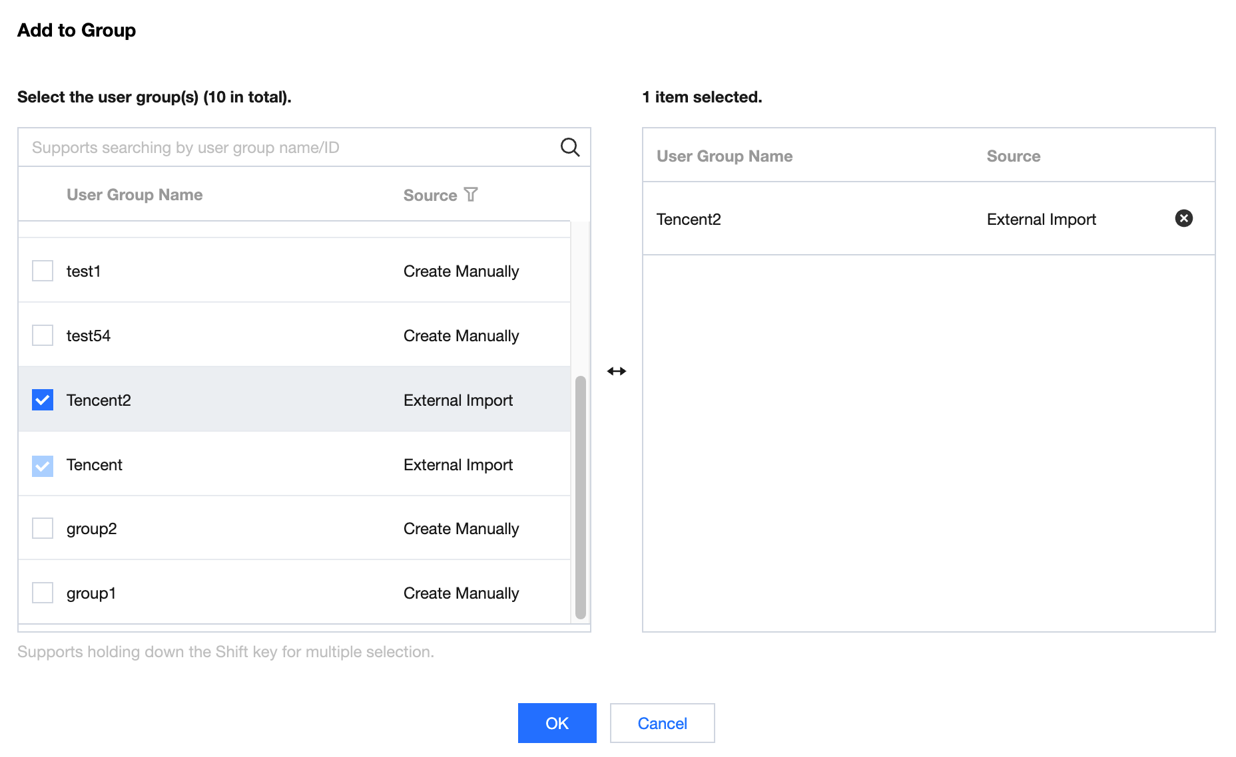This screenshot has width=1236, height=757.
Task: Click the transfer arrows between lists
Action: pyautogui.click(x=617, y=371)
